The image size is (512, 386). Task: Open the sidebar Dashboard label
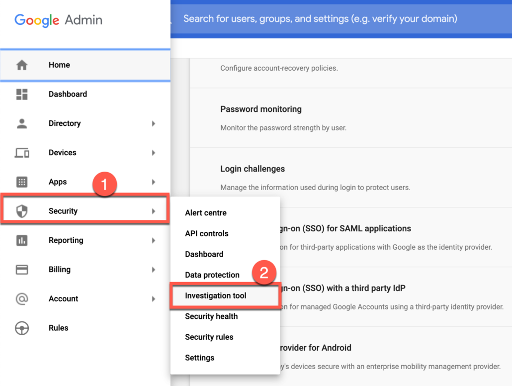pyautogui.click(x=68, y=94)
